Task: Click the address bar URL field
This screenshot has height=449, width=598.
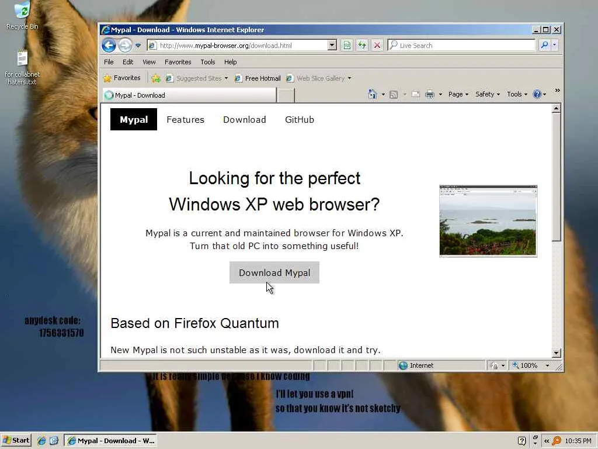Action: (x=238, y=46)
